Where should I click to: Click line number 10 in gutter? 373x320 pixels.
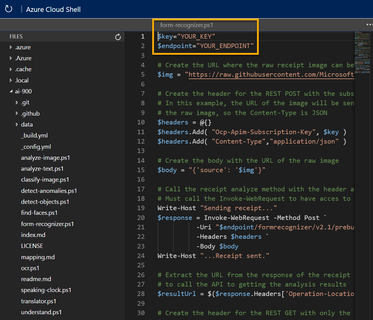point(141,122)
